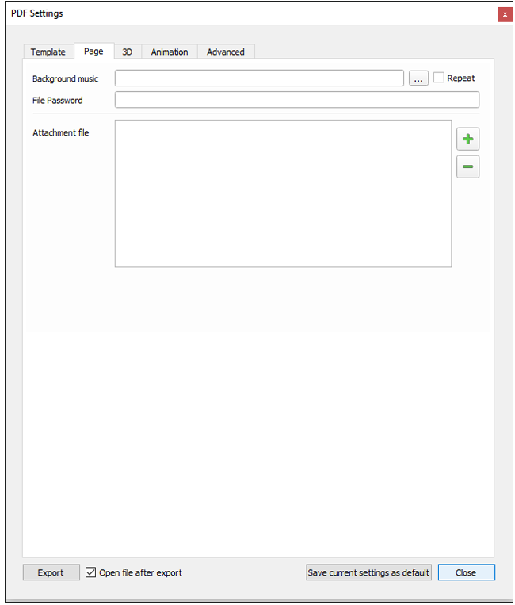Browse for a background music file
Screen dimensions: 515x605
[x=419, y=78]
